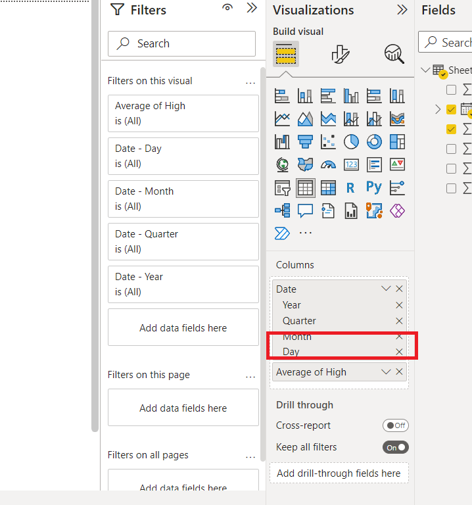Insert a Donut chart visual
The image size is (472, 505).
pos(374,142)
